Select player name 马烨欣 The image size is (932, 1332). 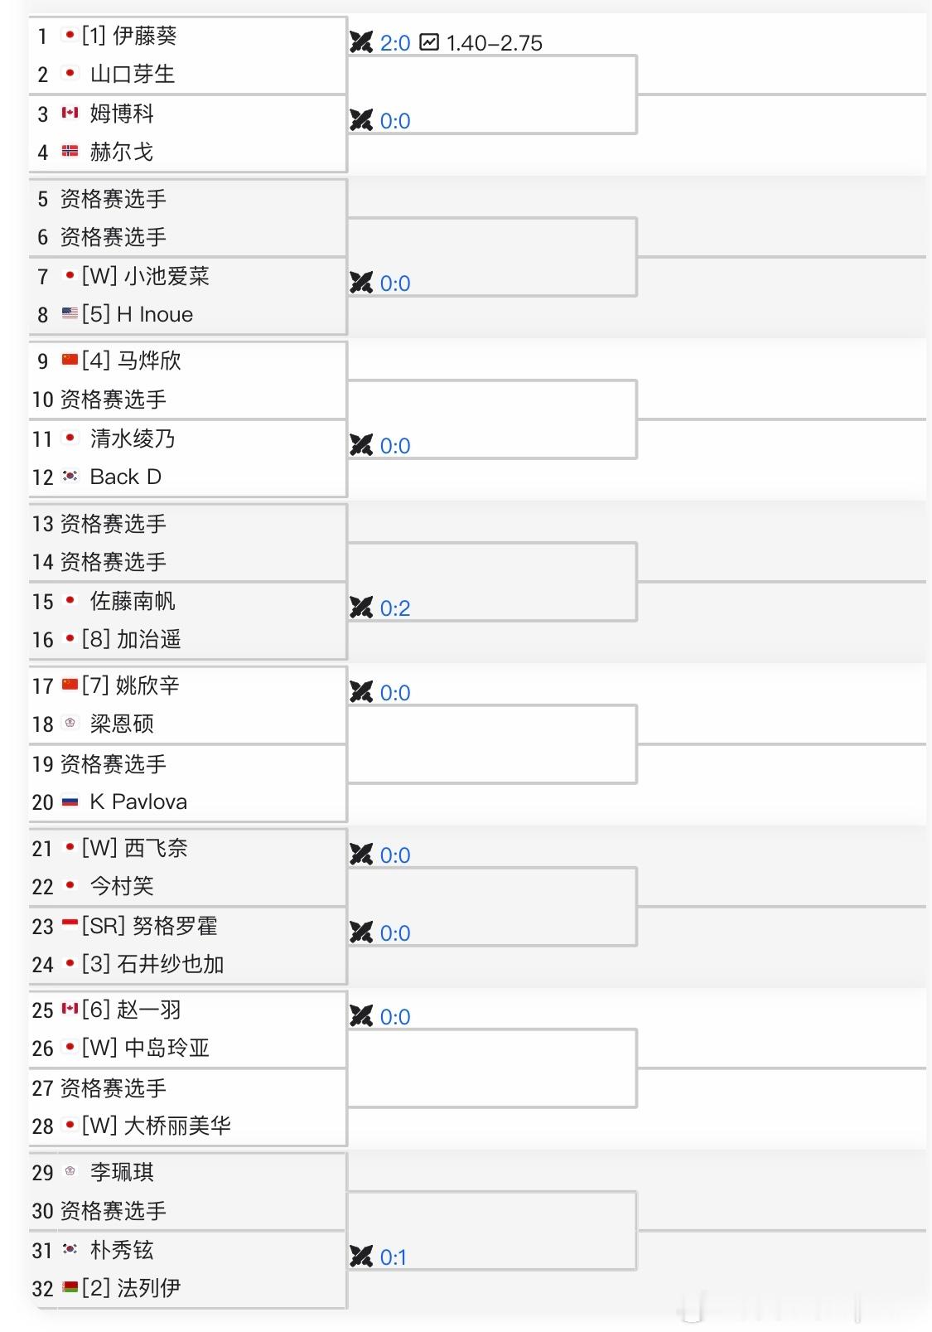[149, 361]
